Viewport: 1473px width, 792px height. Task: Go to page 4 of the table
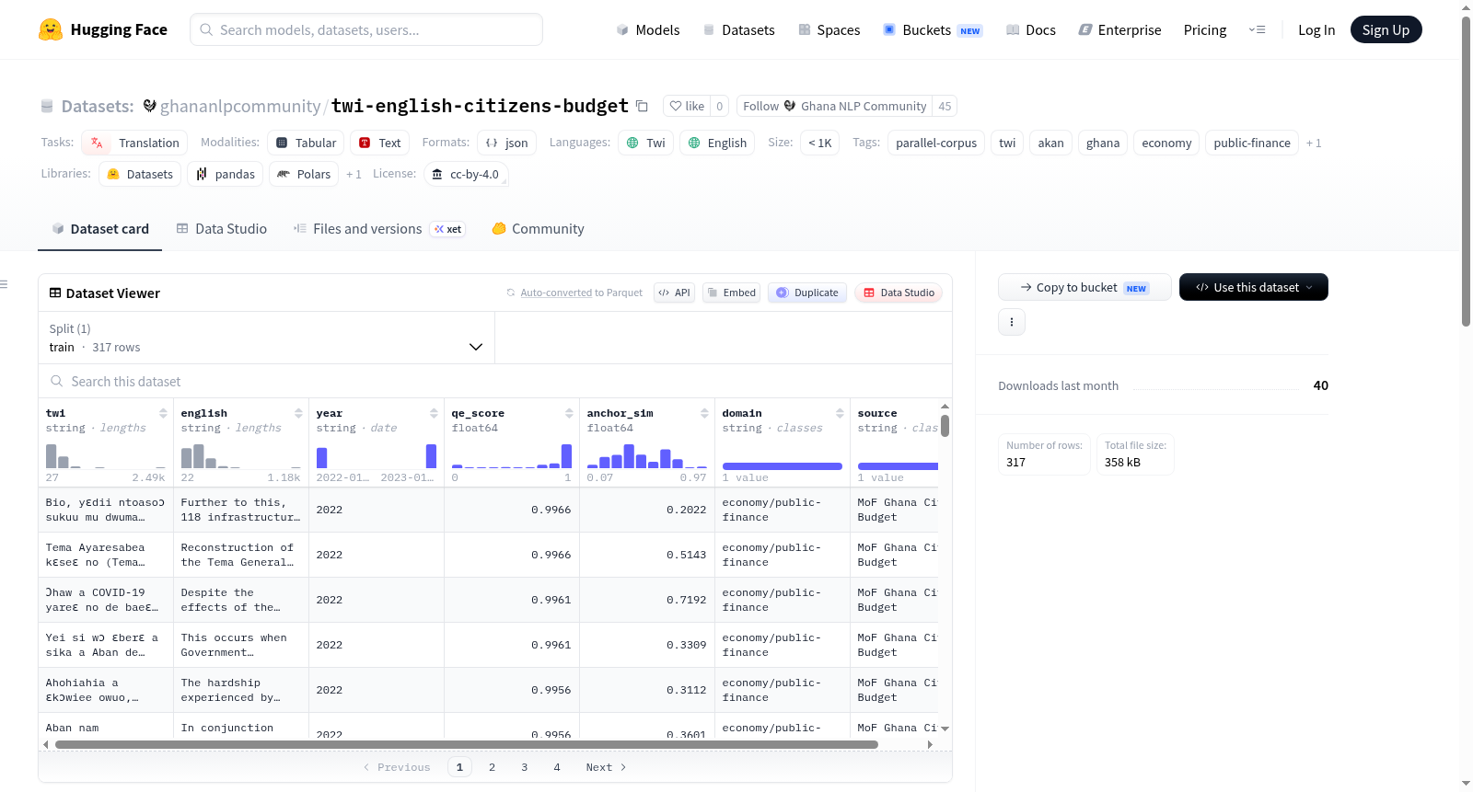tap(557, 767)
